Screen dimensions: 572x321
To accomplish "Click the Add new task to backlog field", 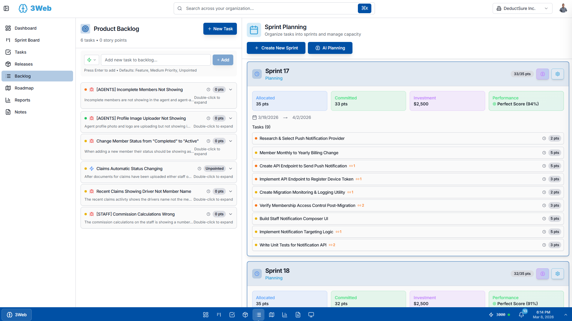I will [x=156, y=60].
